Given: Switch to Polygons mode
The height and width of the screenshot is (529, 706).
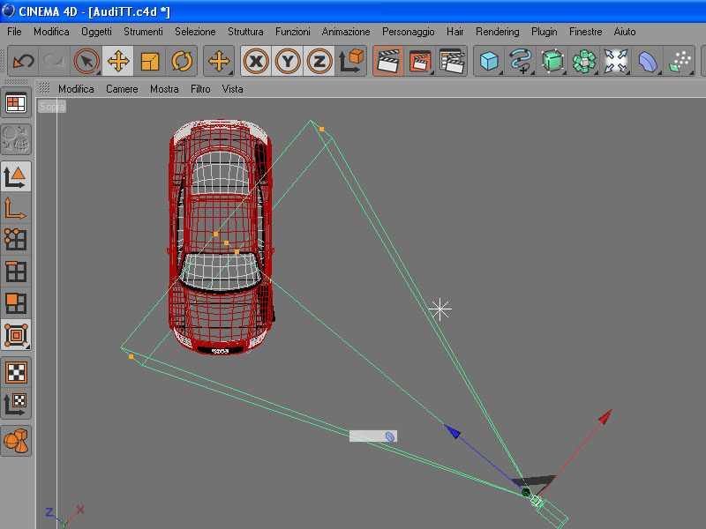Looking at the screenshot, I should 16,303.
